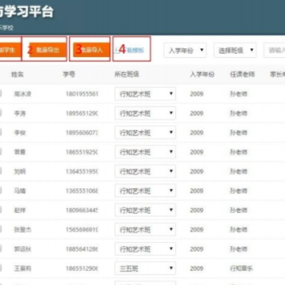Click student number starting 156569691

[82, 230]
